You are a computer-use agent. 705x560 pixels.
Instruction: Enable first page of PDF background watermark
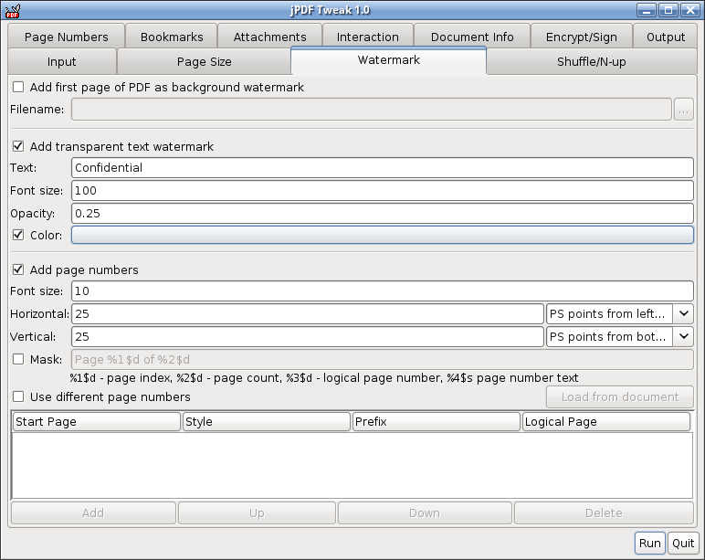coord(18,87)
